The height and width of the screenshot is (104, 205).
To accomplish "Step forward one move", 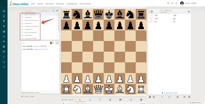I will tap(178, 97).
